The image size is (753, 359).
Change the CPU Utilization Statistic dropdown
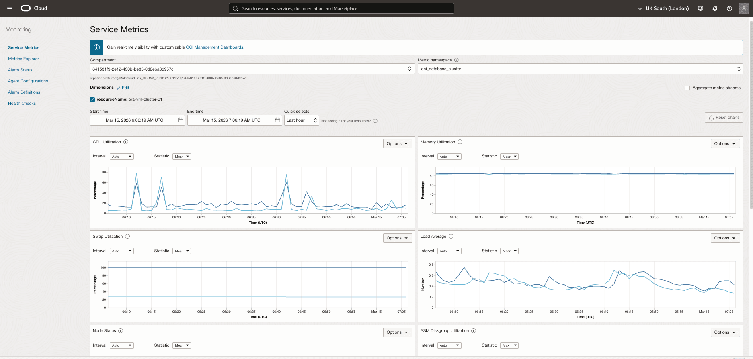tap(182, 157)
